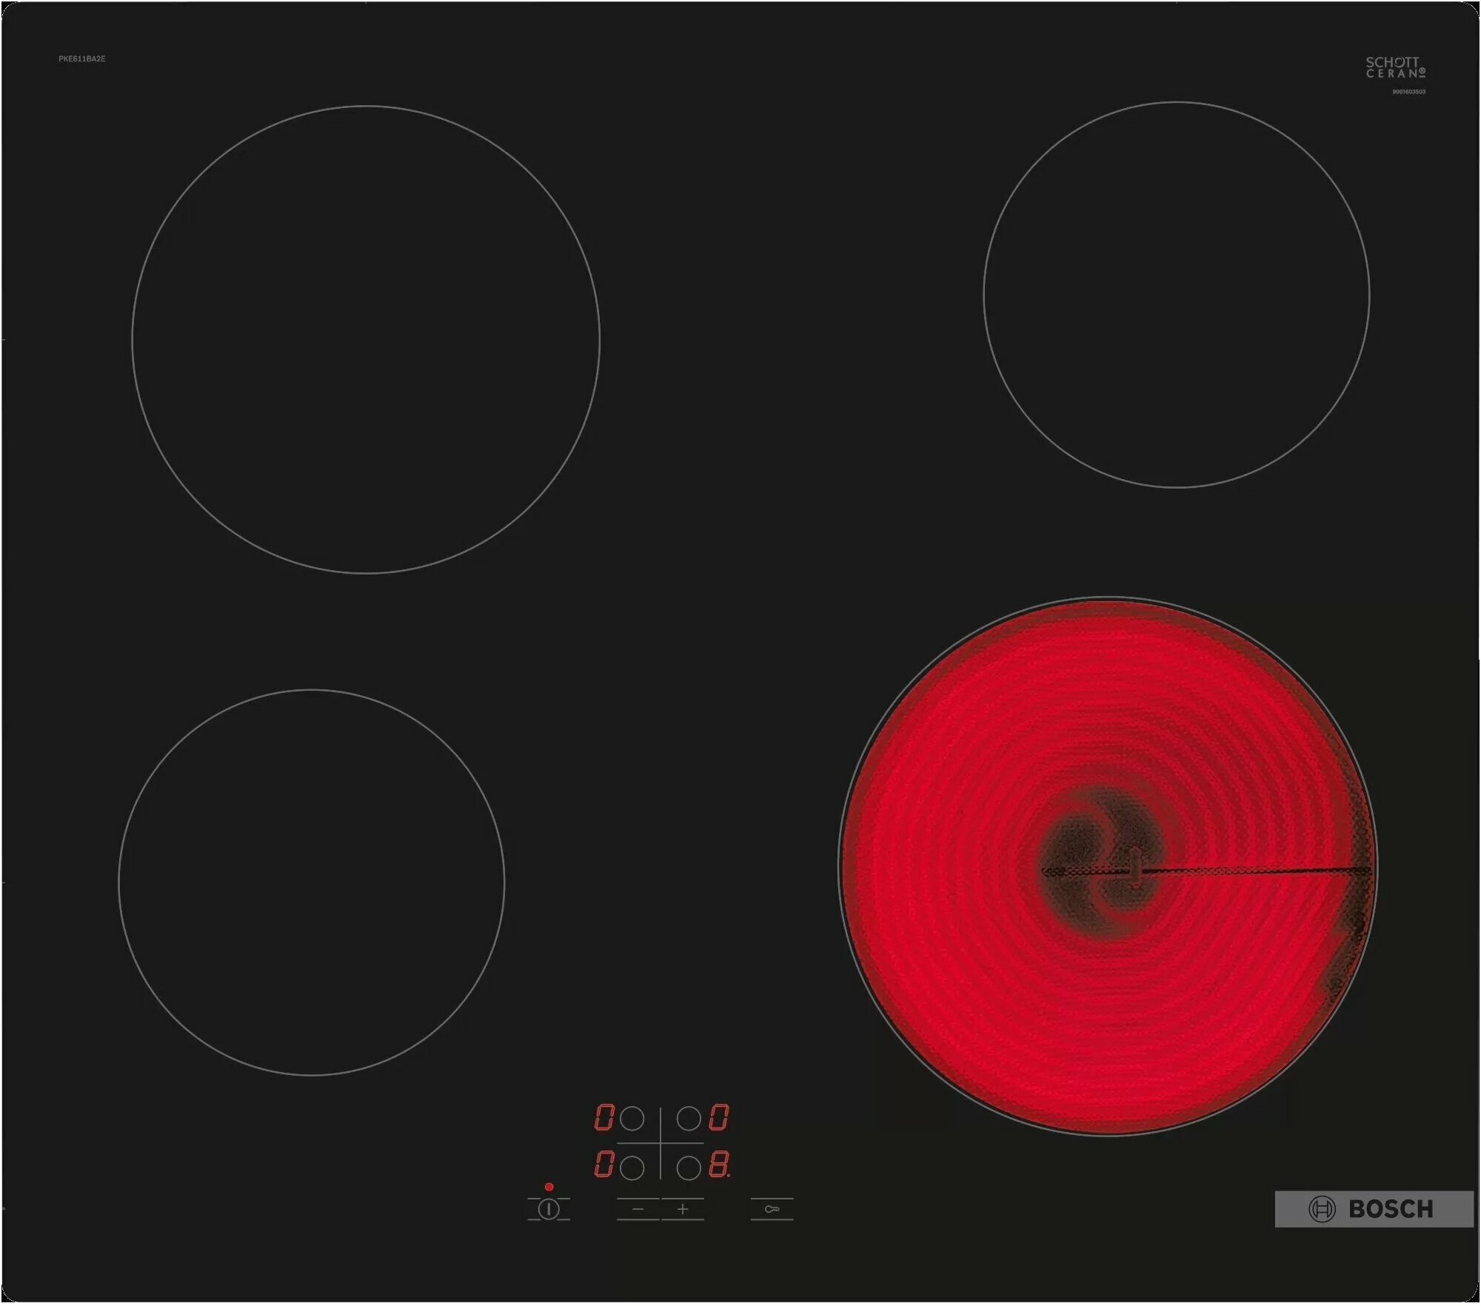This screenshot has width=1481, height=1306.
Task: Click the rear-left heat level display
Action: coord(604,1118)
